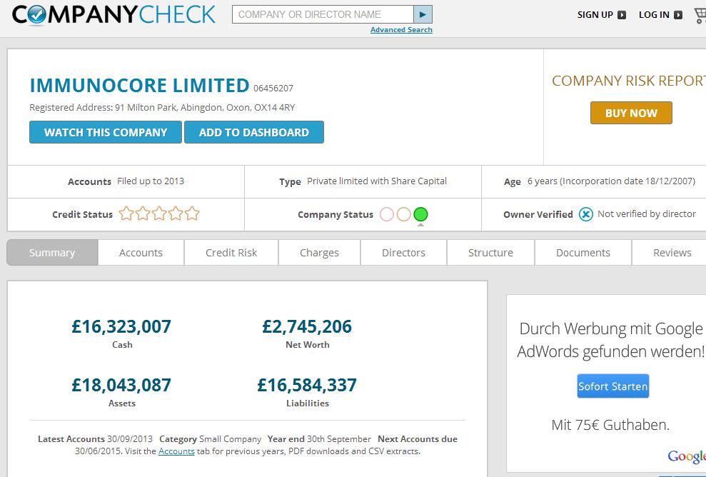The image size is (706, 477).
Task: Click the company or director search field
Action: tap(323, 14)
